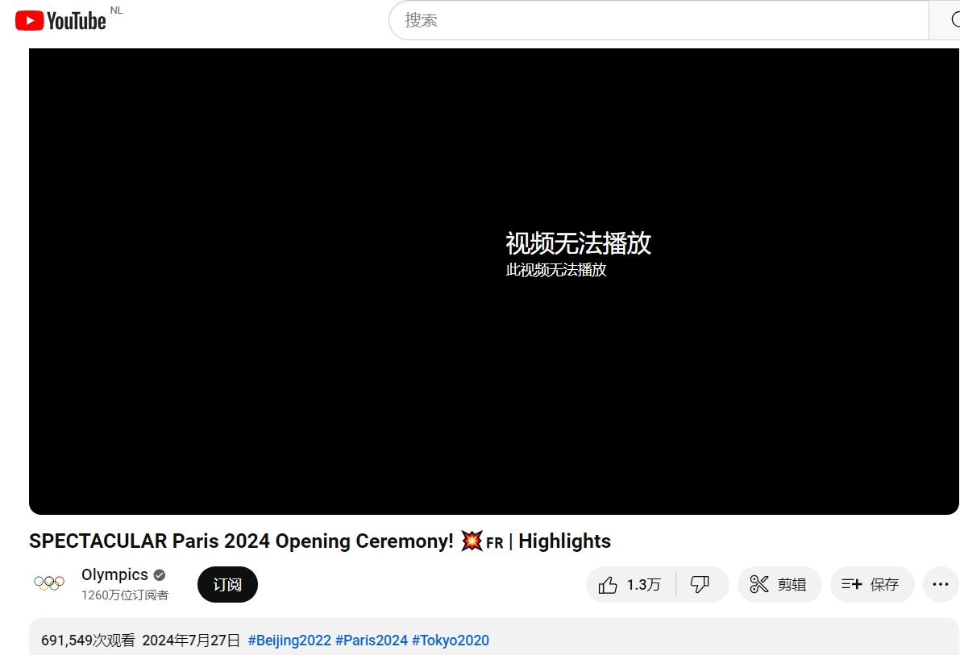Click the 视频无法播放 video player area
The height and width of the screenshot is (655, 960).
click(x=493, y=282)
